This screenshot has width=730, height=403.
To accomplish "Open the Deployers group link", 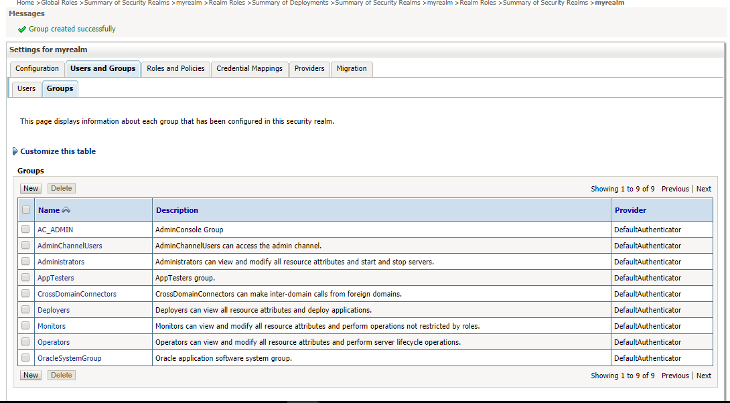I will [x=54, y=310].
